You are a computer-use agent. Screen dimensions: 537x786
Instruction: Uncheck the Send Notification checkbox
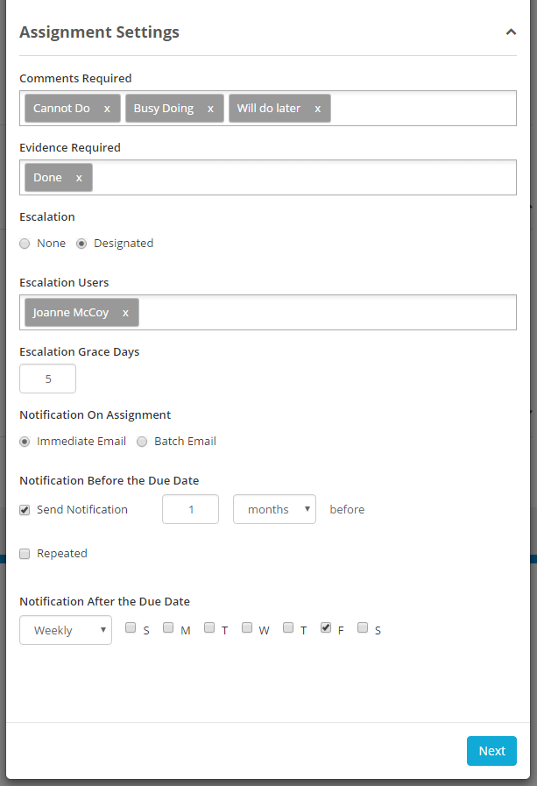click(x=25, y=510)
